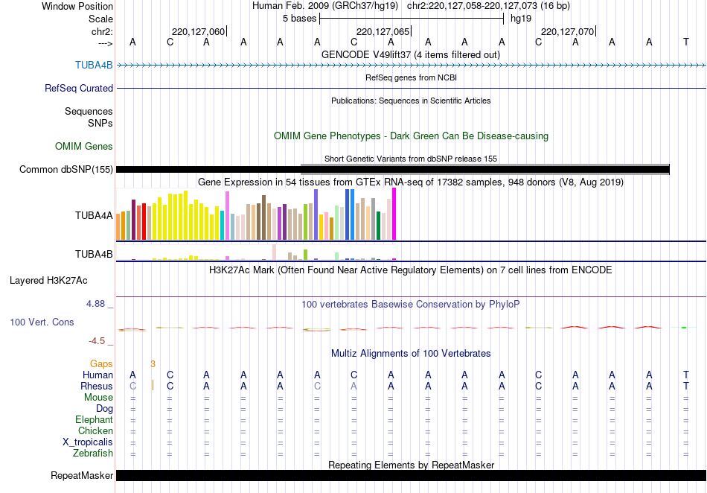Click the Rhesus species label
Image resolution: width=707 pixels, height=493 pixels.
[97, 387]
